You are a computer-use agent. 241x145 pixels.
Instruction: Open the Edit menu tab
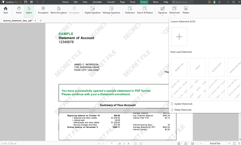(76, 2)
